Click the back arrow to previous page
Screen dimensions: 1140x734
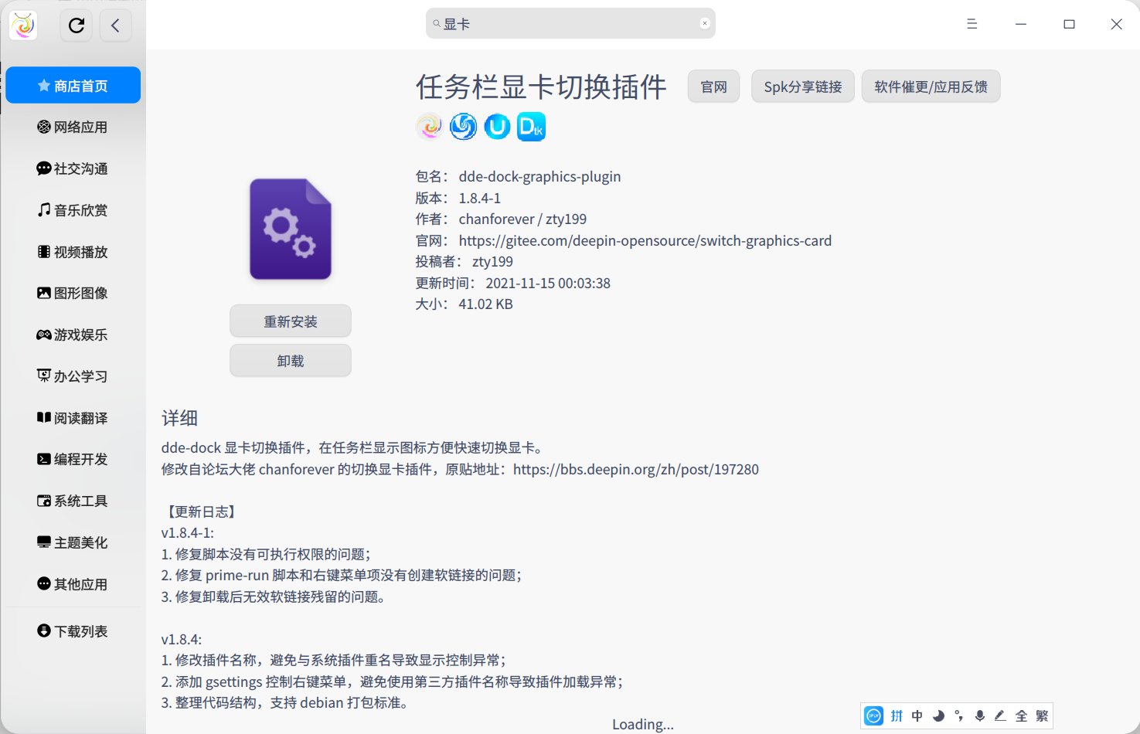(x=115, y=25)
